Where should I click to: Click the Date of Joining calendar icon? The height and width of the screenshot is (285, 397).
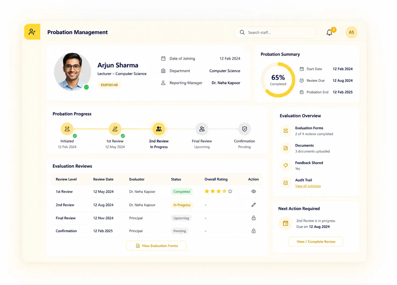(163, 58)
